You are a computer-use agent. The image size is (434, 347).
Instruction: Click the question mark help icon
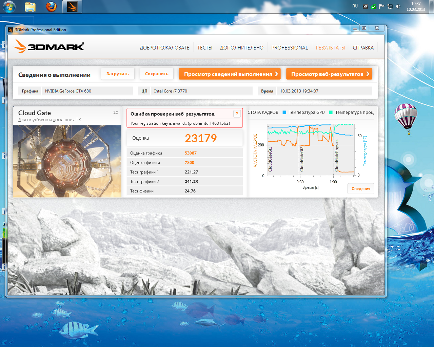[237, 114]
